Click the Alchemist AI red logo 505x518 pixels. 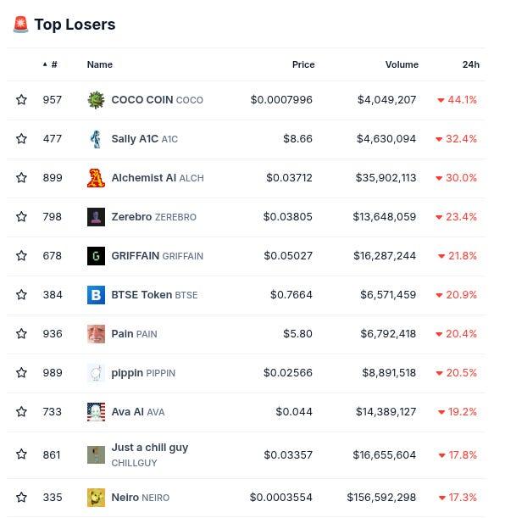pos(96,178)
